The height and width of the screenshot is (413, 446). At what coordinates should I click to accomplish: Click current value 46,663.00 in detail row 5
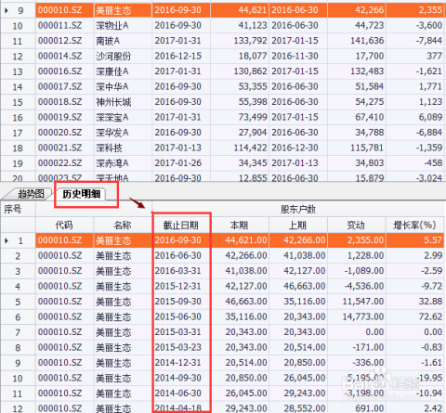[x=246, y=302]
